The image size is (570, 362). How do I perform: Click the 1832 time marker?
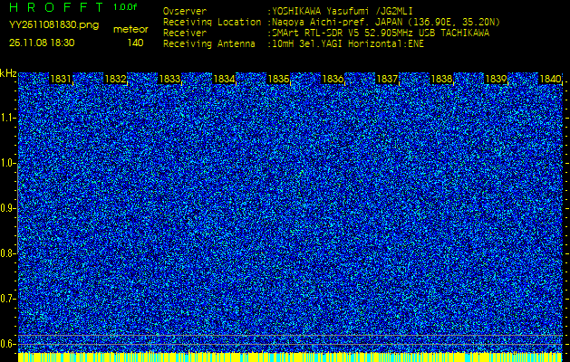pos(115,79)
